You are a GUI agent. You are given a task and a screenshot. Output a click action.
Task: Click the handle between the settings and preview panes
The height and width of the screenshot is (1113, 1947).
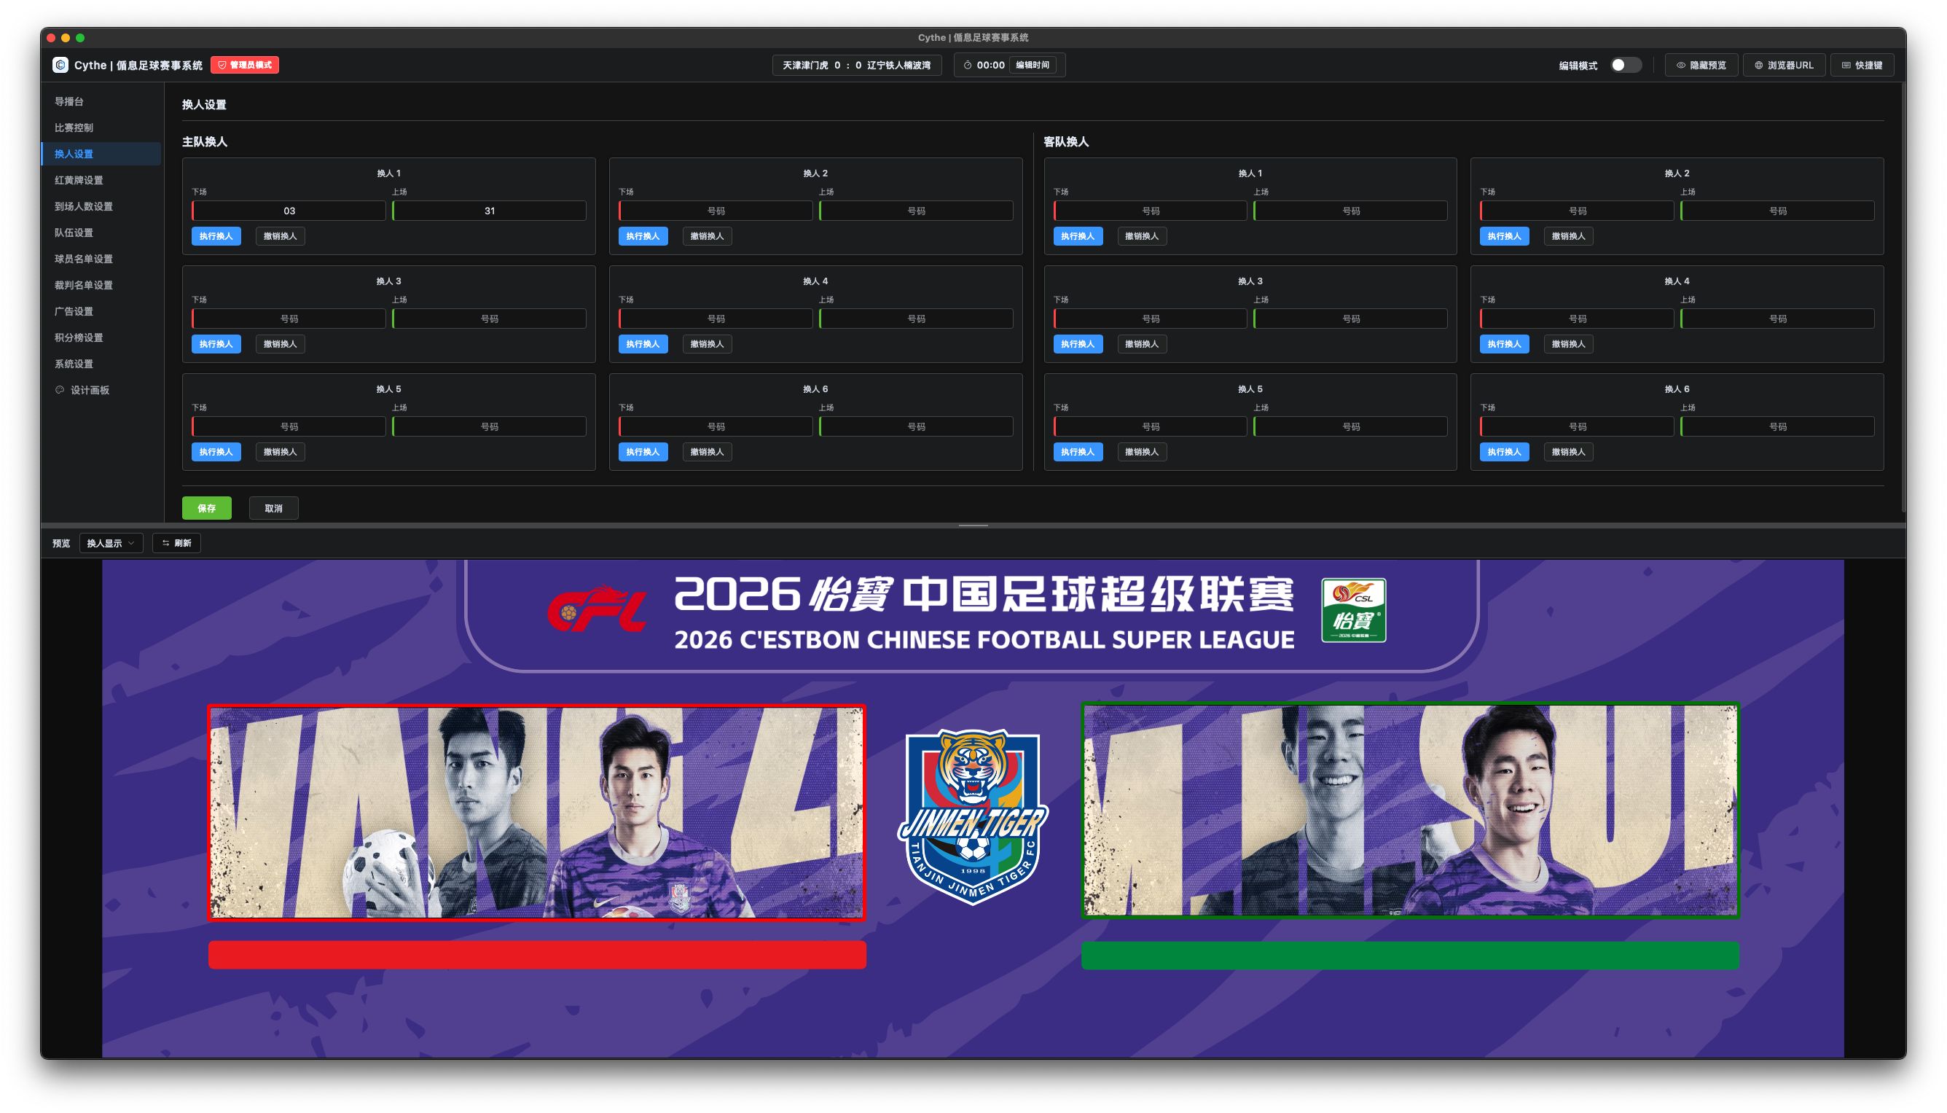point(973,526)
